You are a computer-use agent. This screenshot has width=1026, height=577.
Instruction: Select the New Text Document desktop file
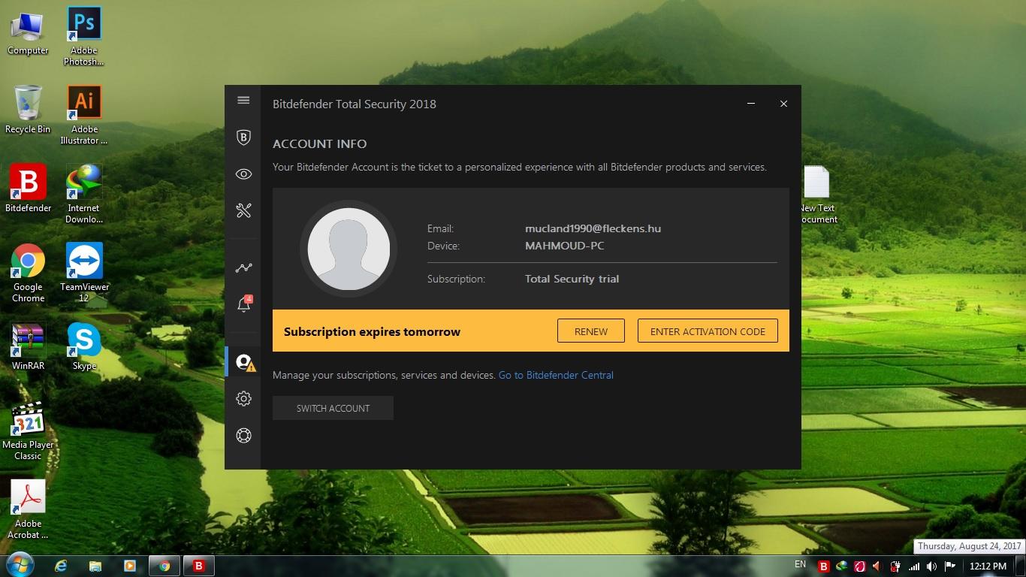816,194
